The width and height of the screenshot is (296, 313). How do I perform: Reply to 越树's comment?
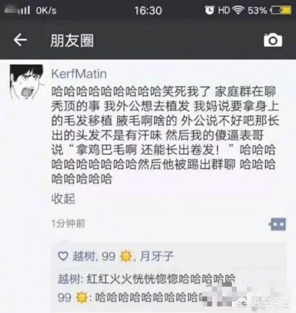click(147, 279)
